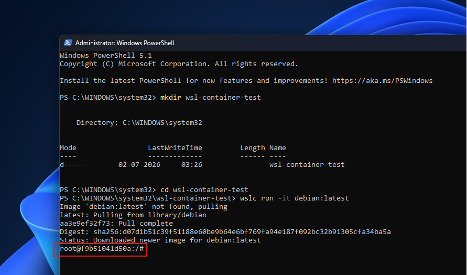467x275 pixels.
Task: Click the sha256 digest line
Action: pos(225,232)
